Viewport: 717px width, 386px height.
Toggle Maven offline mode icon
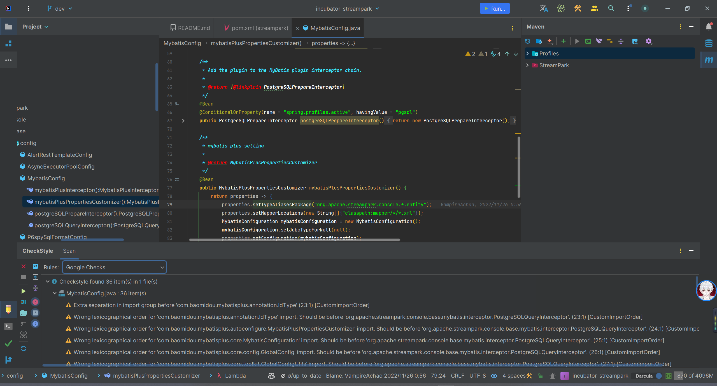pos(599,41)
